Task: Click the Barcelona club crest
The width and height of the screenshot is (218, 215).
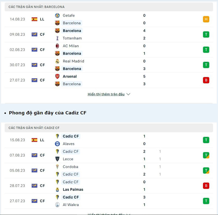Action: click(x=57, y=23)
